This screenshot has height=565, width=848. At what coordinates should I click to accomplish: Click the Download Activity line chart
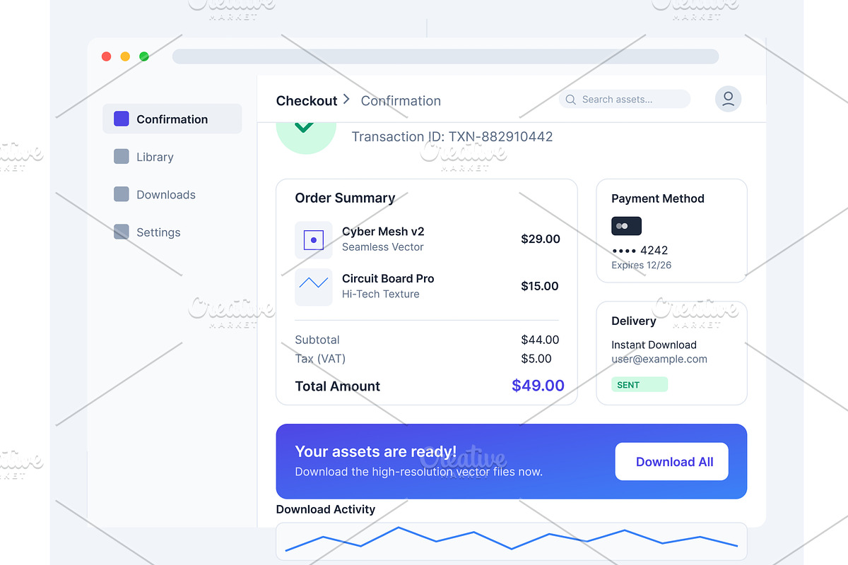(x=512, y=542)
